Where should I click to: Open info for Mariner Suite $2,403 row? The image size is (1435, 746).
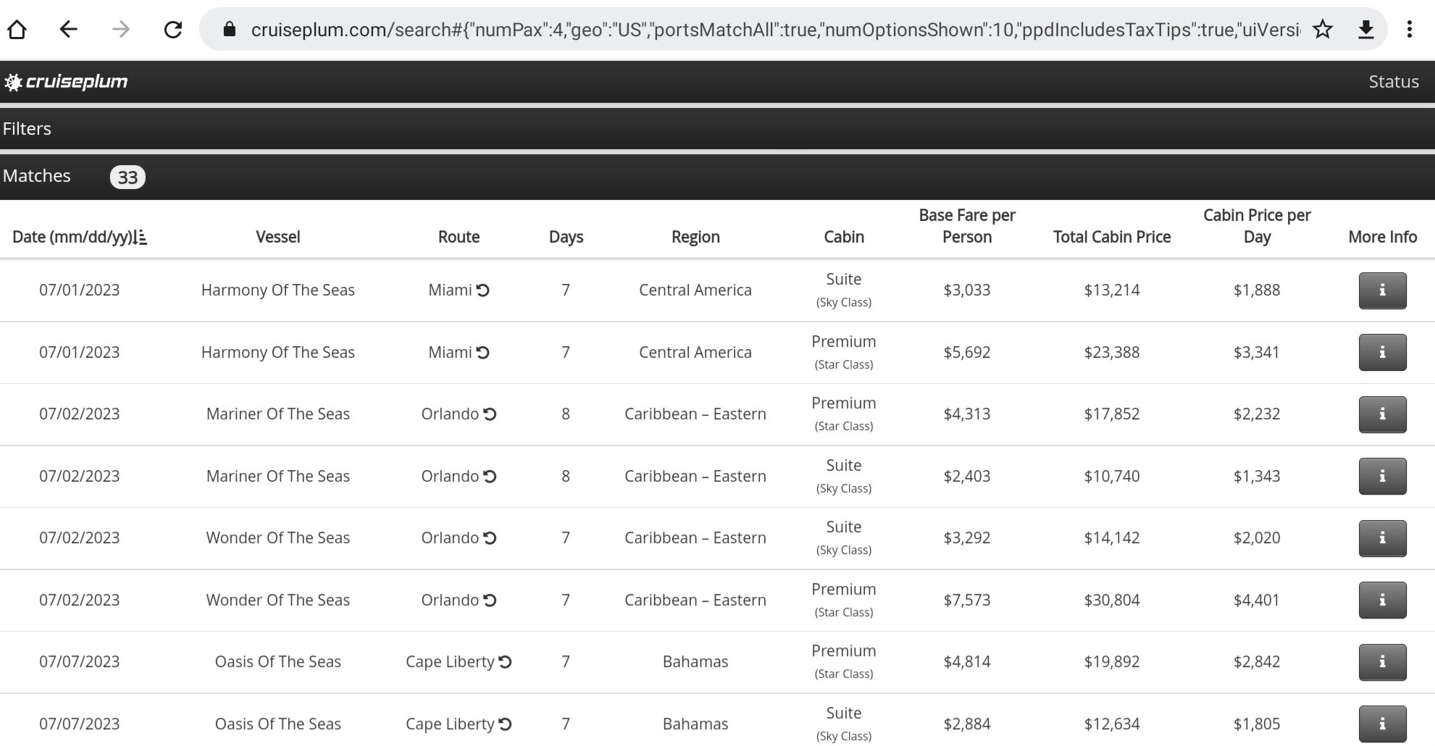click(x=1382, y=477)
